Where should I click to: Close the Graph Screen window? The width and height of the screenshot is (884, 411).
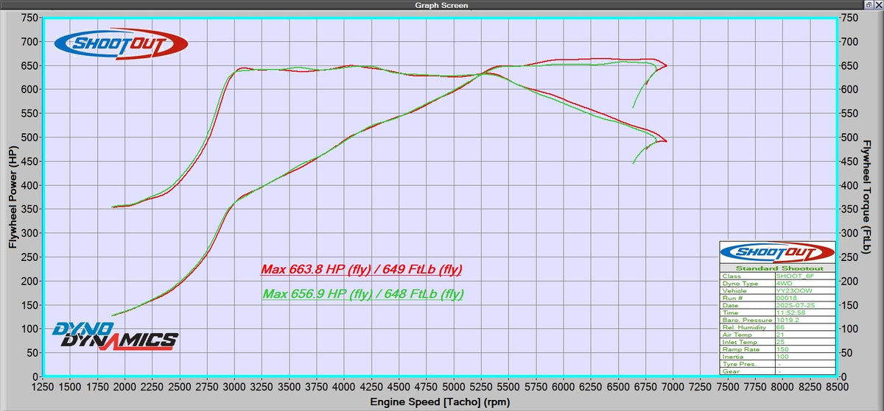pos(879,4)
